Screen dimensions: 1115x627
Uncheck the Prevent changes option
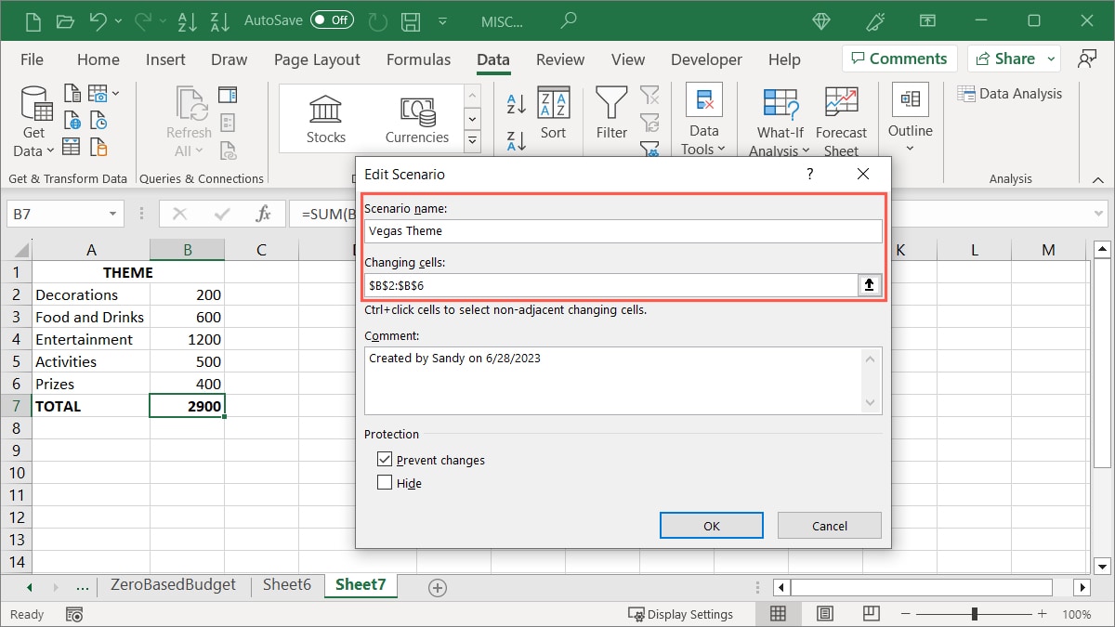click(385, 459)
